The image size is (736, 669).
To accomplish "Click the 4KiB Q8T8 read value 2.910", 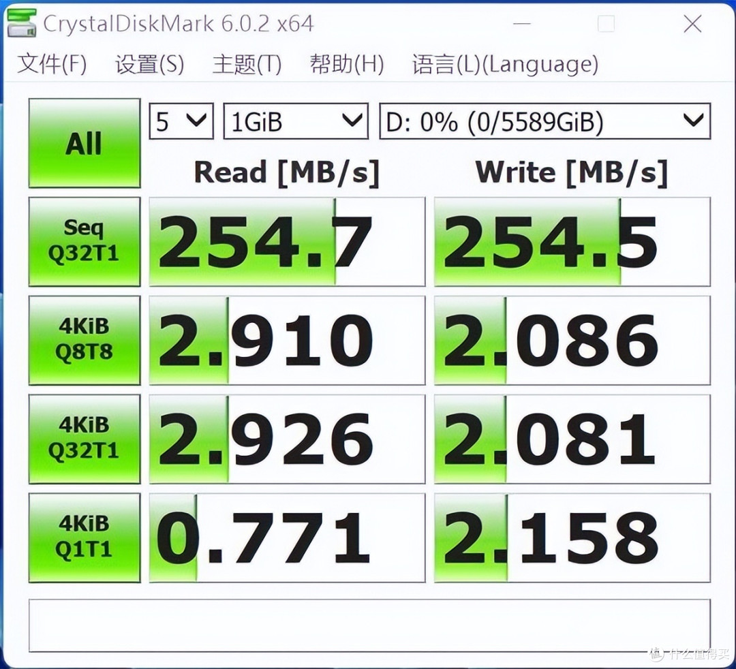I will pos(288,340).
